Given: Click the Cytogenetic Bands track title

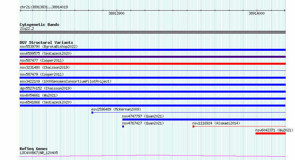Looking at the screenshot, I should coord(39,25).
